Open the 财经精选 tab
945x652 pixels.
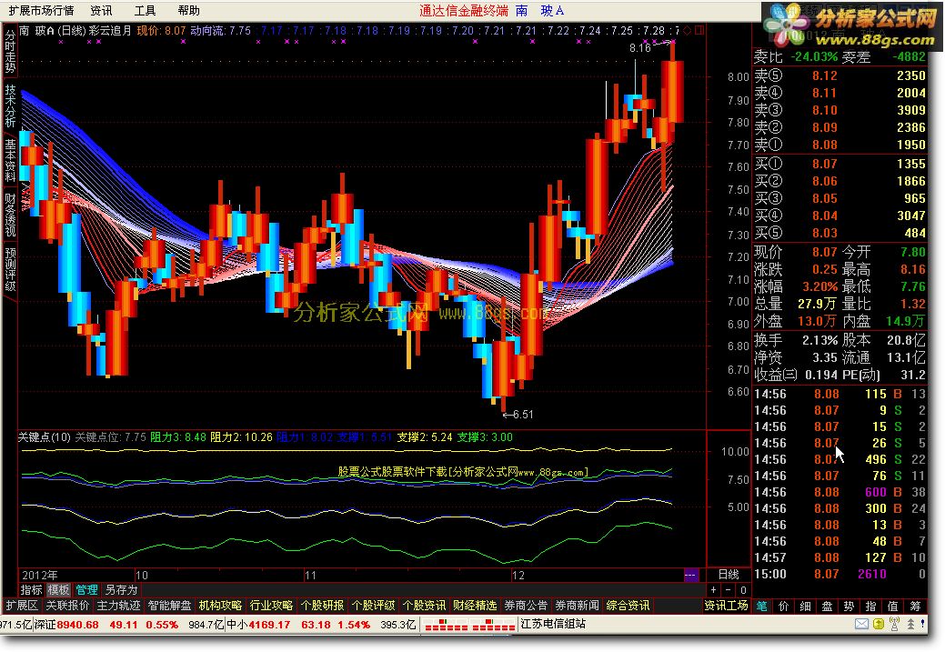click(475, 606)
